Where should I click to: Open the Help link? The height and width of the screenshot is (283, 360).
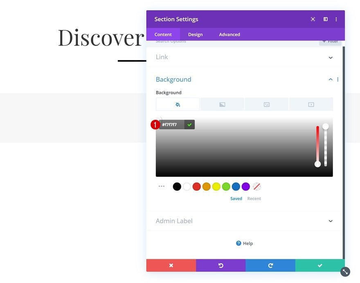point(245,243)
